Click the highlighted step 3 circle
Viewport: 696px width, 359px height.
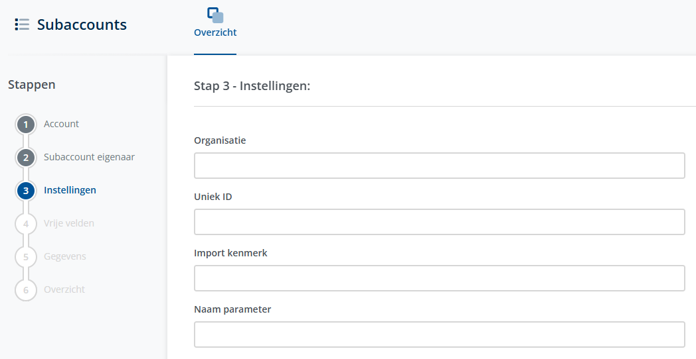[25, 191]
